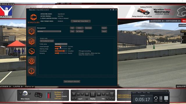Click the replay camera tools icon
The width and height of the screenshot is (186, 104).
click(112, 94)
